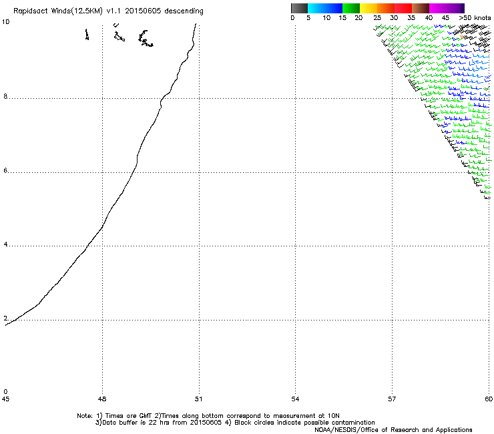Viewport: 494px width, 434px height.
Task: Click the latitude axis label '6'
Action: point(5,170)
